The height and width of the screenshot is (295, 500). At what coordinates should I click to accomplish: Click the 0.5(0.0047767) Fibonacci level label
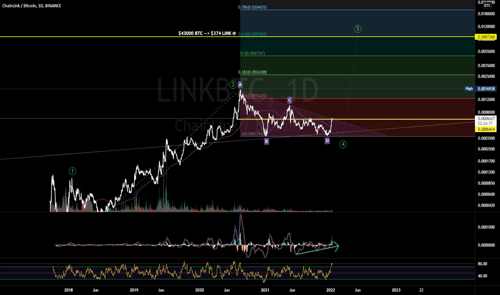point(253,53)
